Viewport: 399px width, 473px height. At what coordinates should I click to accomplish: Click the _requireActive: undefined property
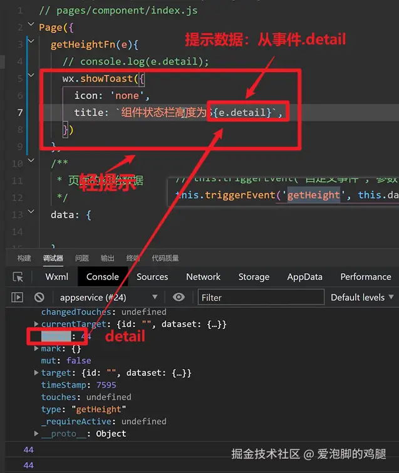[x=104, y=422]
